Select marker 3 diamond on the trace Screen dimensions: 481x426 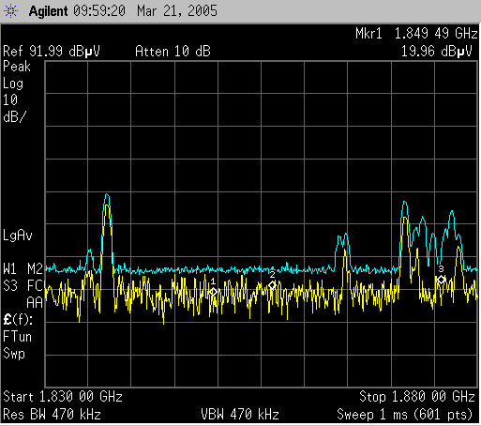tap(441, 280)
